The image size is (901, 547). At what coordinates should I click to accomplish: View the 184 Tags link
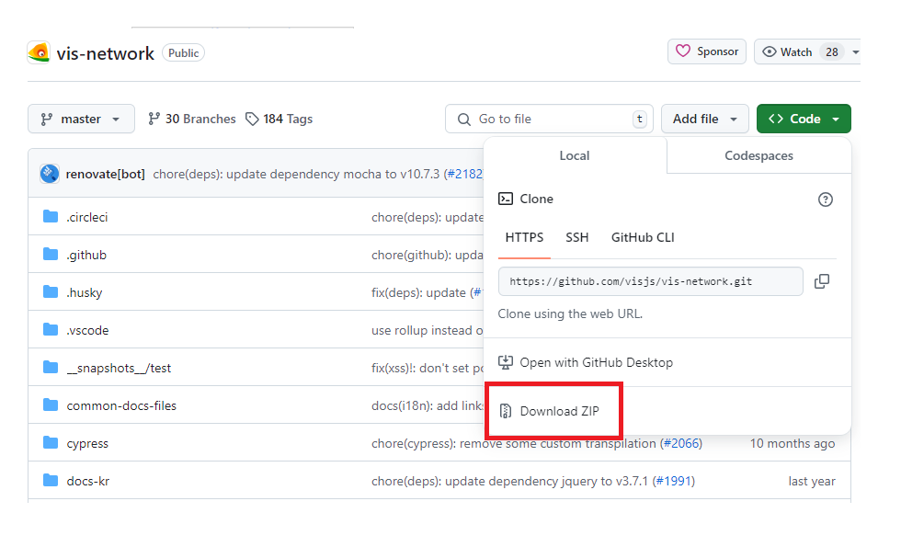click(x=279, y=119)
